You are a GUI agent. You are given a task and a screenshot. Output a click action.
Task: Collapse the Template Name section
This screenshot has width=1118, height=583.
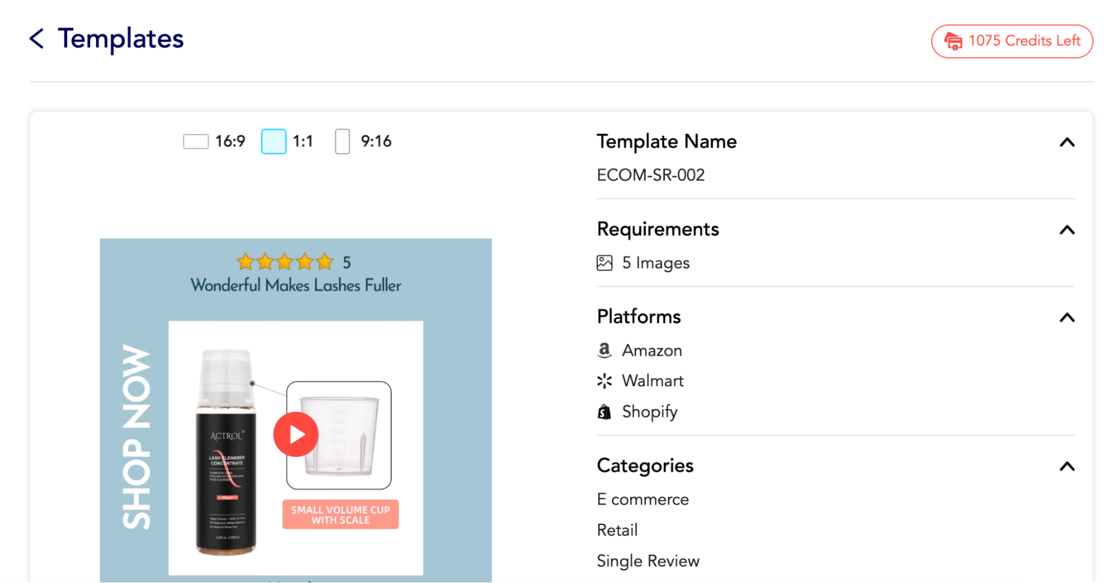coord(1067,142)
